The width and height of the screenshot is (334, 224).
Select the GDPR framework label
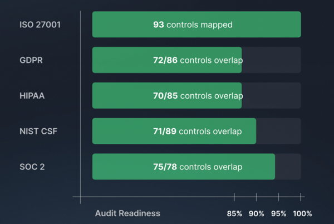point(32,60)
